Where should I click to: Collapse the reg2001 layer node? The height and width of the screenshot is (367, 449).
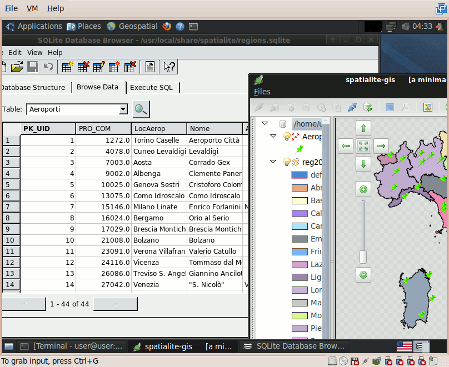click(273, 162)
